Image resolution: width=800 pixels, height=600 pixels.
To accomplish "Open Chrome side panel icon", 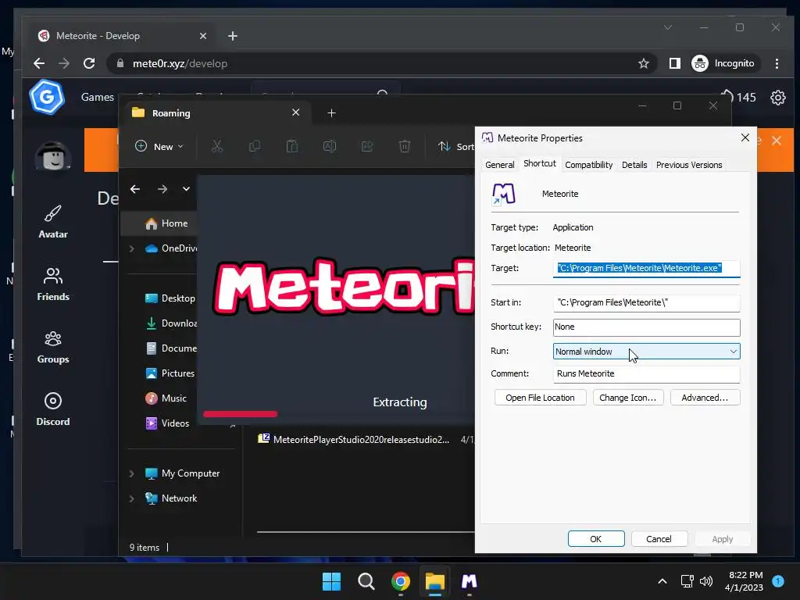I will pos(674,63).
